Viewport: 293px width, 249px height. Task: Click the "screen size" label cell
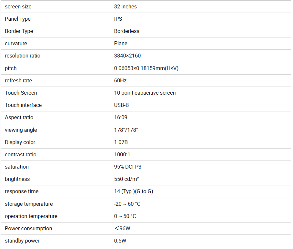pos(18,6)
